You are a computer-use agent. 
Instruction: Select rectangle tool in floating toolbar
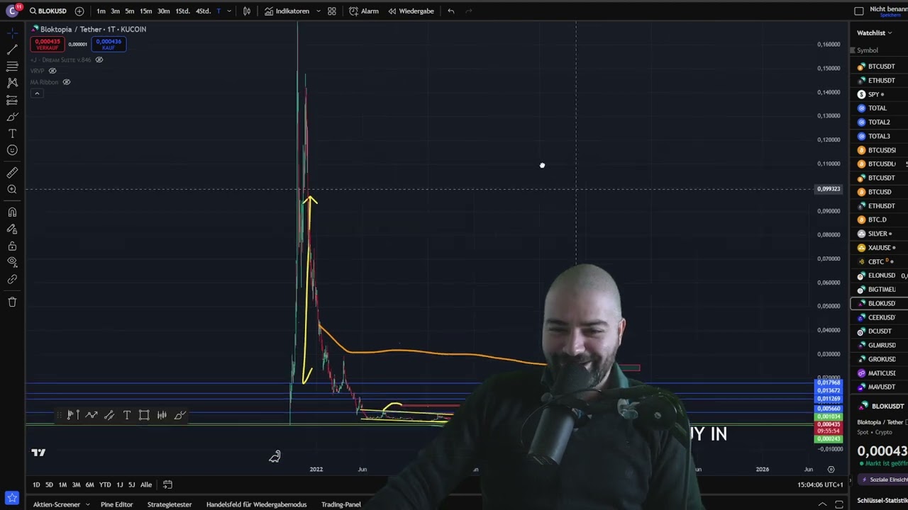coord(144,415)
